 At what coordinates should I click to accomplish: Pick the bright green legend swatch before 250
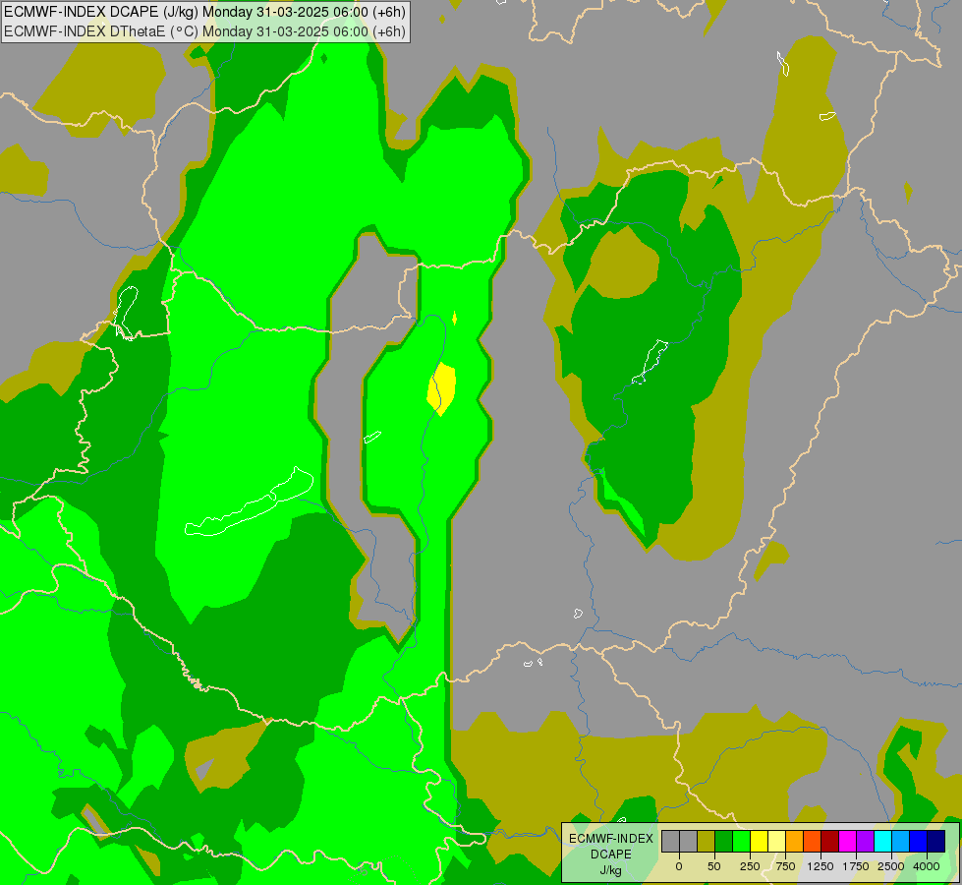point(741,841)
